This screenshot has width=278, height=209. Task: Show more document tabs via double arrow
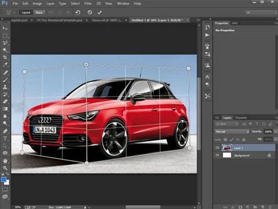pyautogui.click(x=198, y=20)
